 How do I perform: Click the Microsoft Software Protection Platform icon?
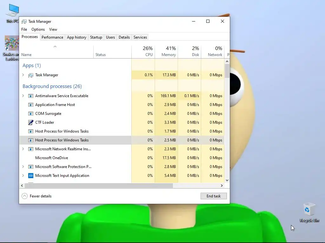pos(31,167)
